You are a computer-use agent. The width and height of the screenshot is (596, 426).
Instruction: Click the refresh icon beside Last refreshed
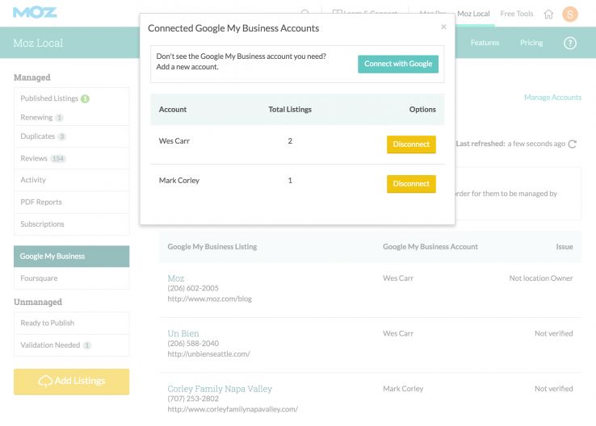coord(573,144)
